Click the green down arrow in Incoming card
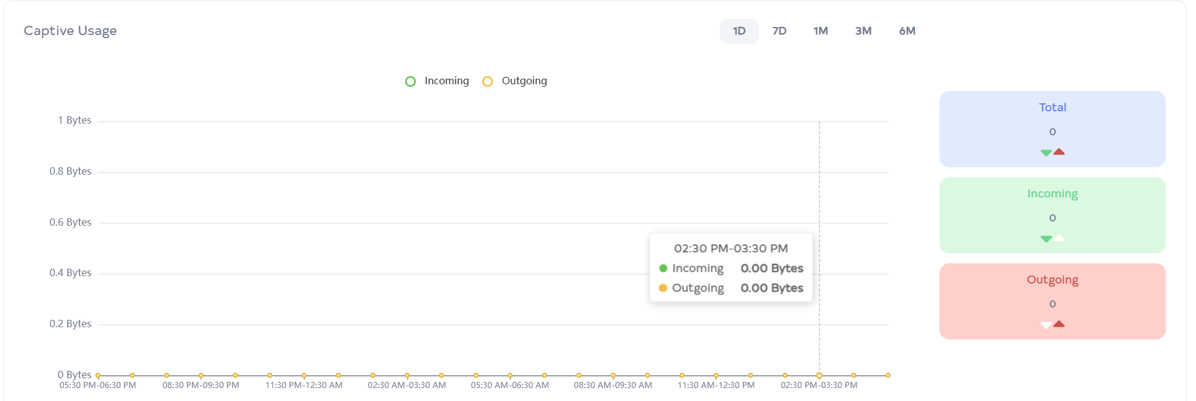1196x401 pixels. point(1046,239)
